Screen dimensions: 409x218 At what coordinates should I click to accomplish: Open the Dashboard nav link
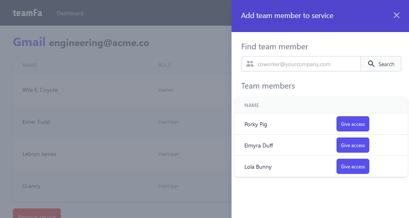click(70, 13)
